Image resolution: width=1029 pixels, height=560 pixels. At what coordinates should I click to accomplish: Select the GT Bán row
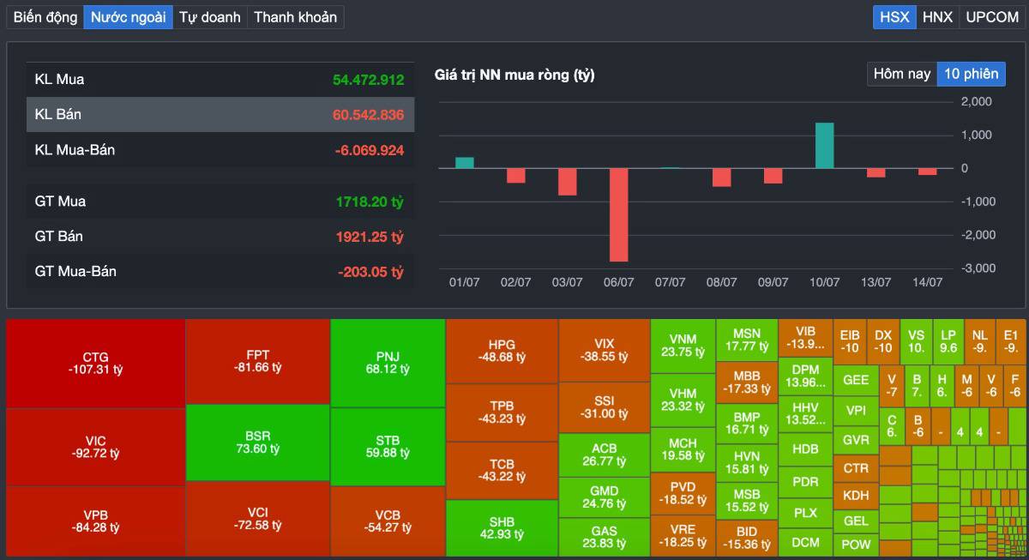[x=220, y=236]
